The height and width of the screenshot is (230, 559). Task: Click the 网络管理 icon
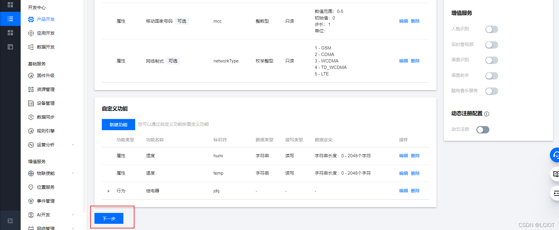click(31, 228)
